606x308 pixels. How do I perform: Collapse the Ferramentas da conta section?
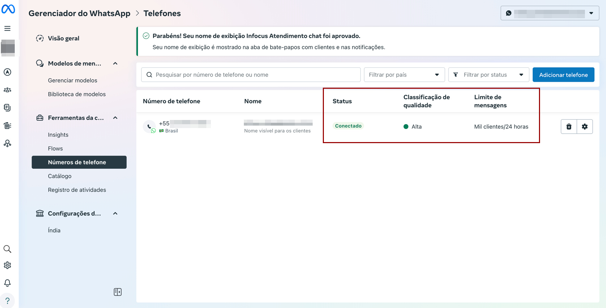115,118
